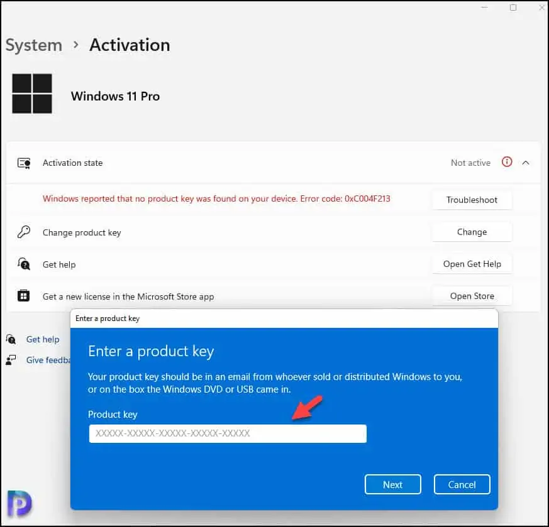Go back to System in the breadcrumb
This screenshot has width=549, height=527.
click(x=34, y=45)
